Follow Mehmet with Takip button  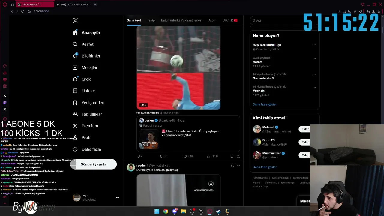click(x=304, y=129)
